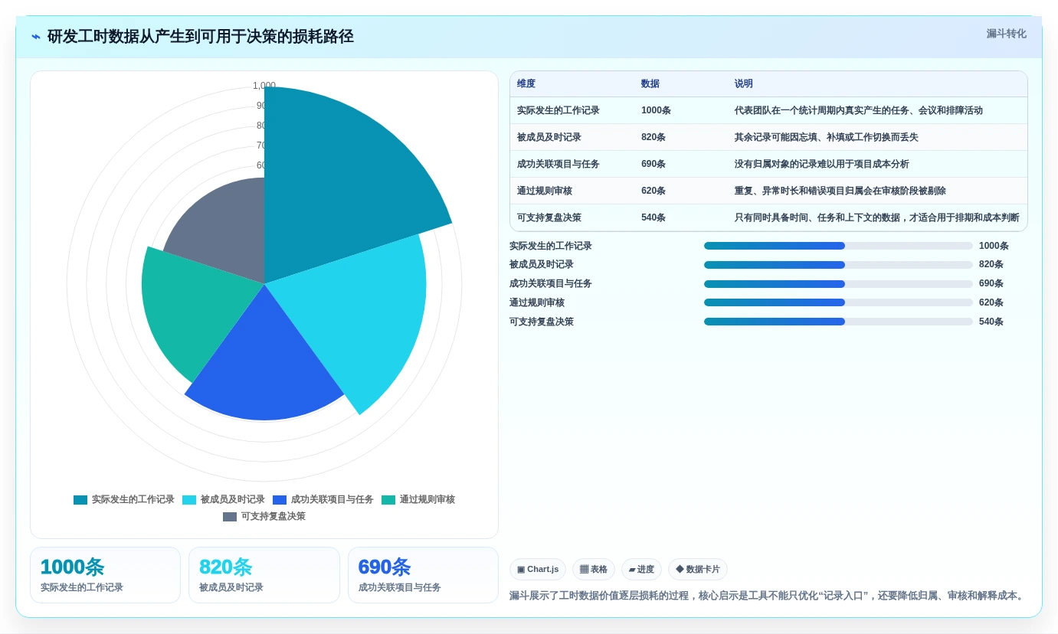Click the 540条 progress value label
1058x634 pixels.
(x=991, y=322)
